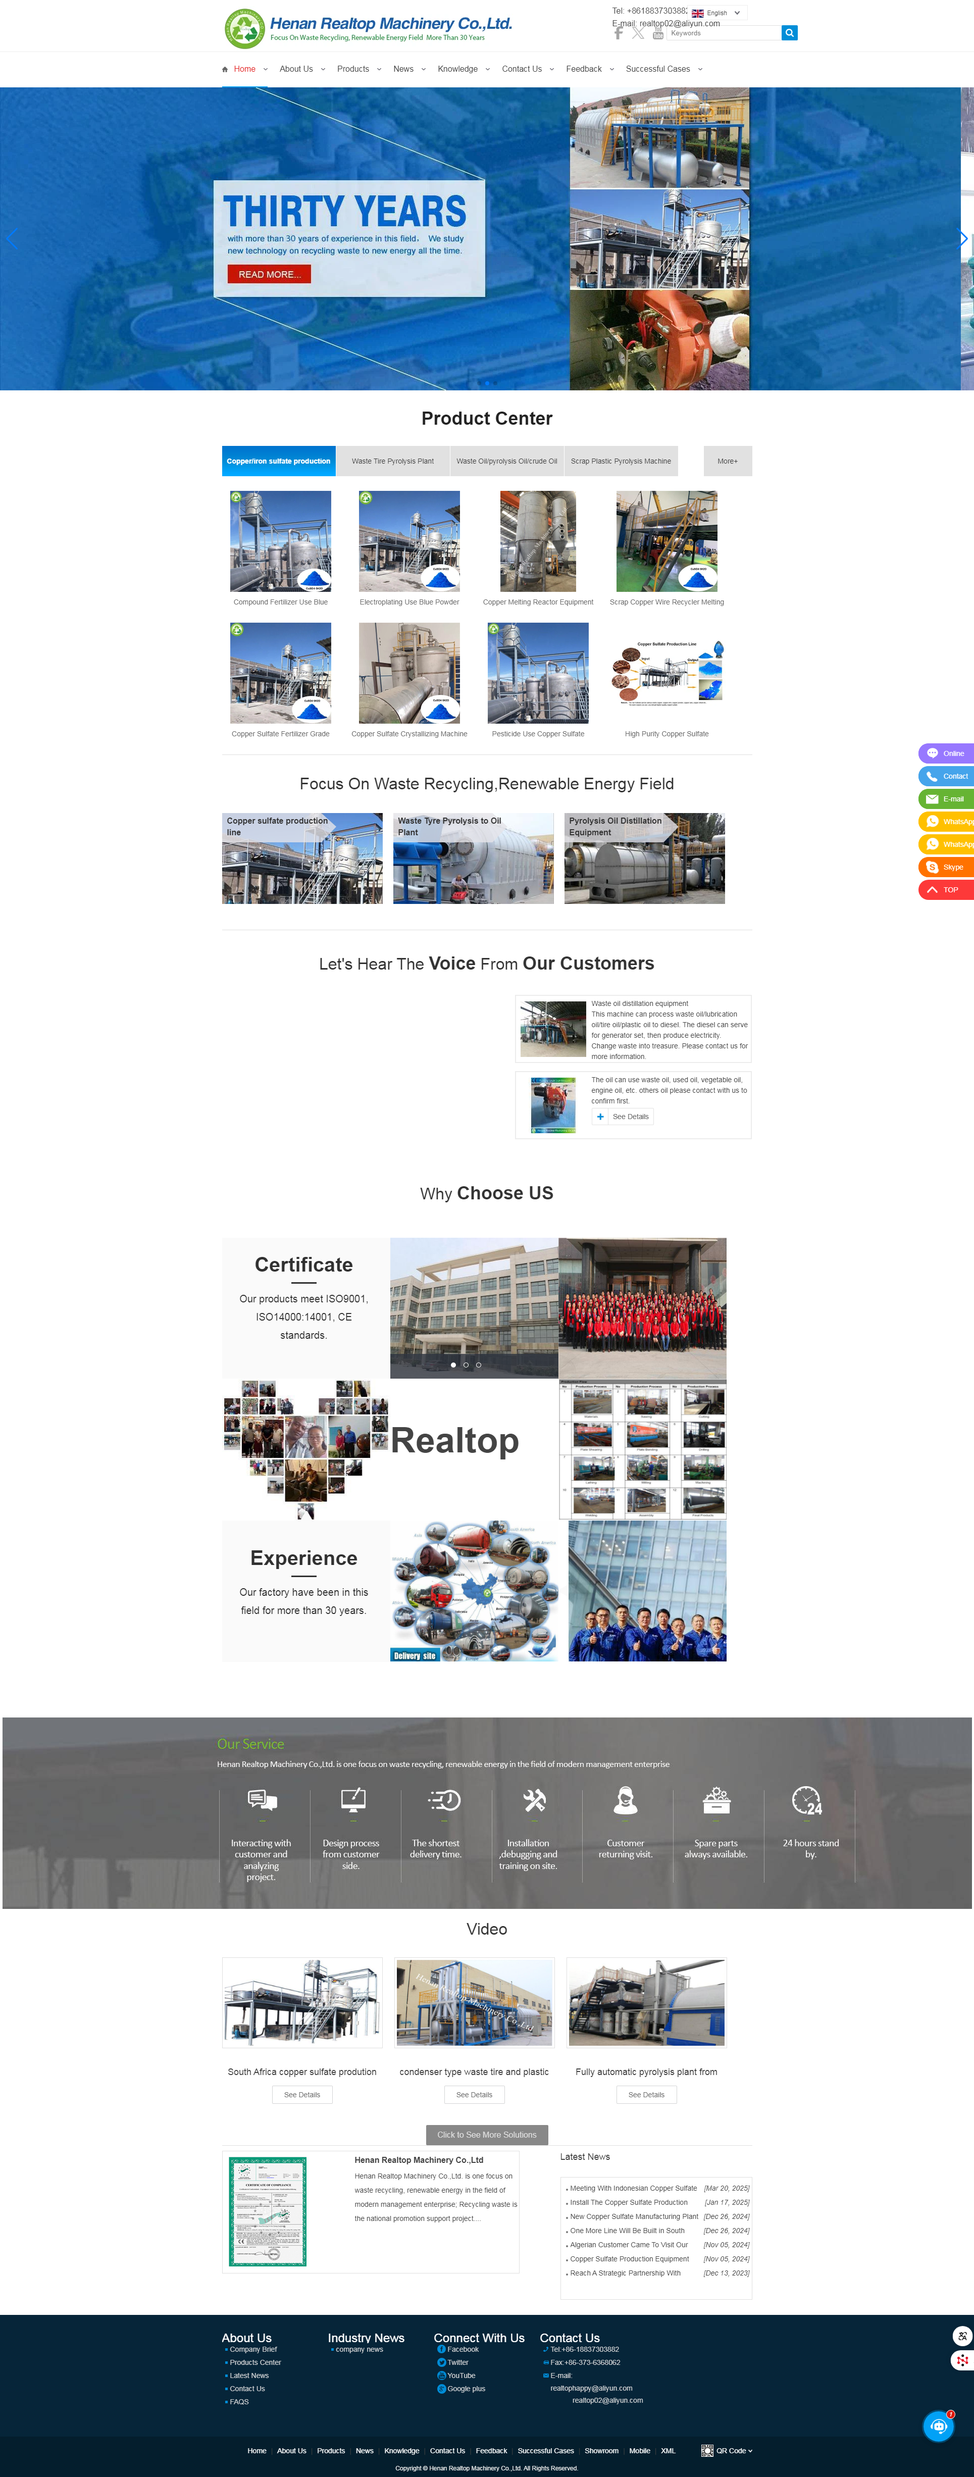This screenshot has width=974, height=2477.
Task: Open the English language dropdown
Action: [x=717, y=13]
